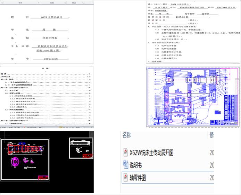Click the 目录 heading in the document
This screenshot has height=195, width=241.
click(x=45, y=68)
